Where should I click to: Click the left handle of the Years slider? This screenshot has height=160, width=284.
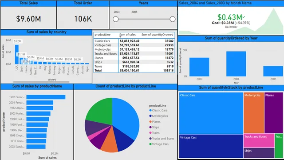pos(115,19)
